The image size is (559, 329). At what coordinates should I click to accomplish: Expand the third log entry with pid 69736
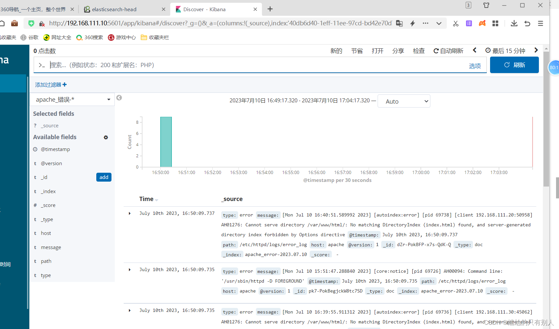pos(130,311)
